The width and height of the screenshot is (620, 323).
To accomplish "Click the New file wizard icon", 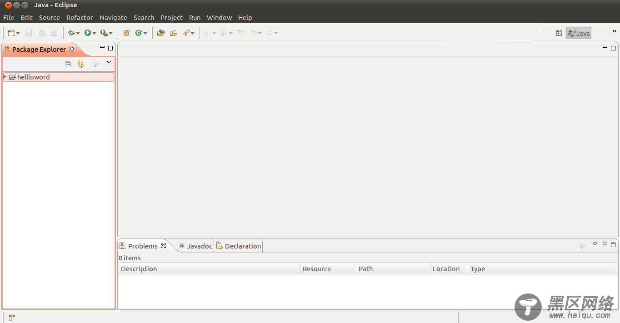I will (11, 33).
